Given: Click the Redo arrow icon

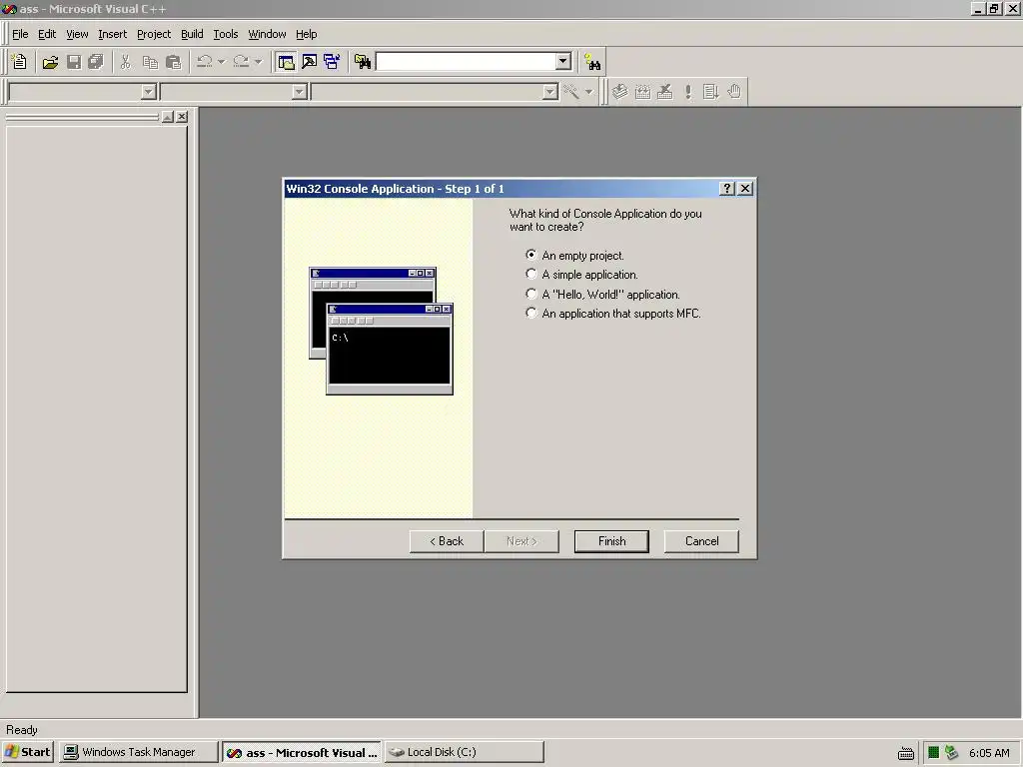Looking at the screenshot, I should pos(241,62).
